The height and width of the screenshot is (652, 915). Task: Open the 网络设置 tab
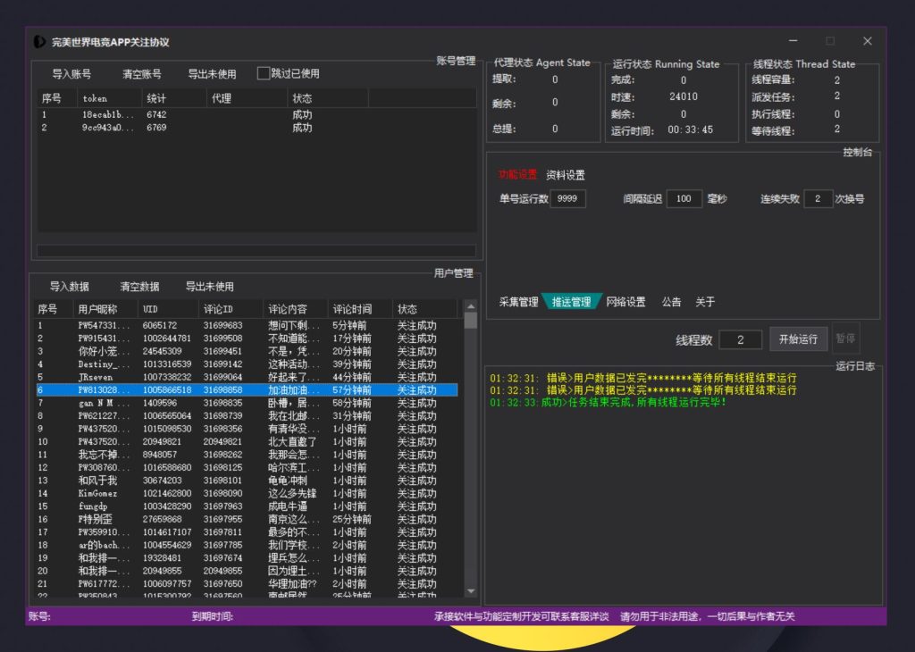point(625,302)
